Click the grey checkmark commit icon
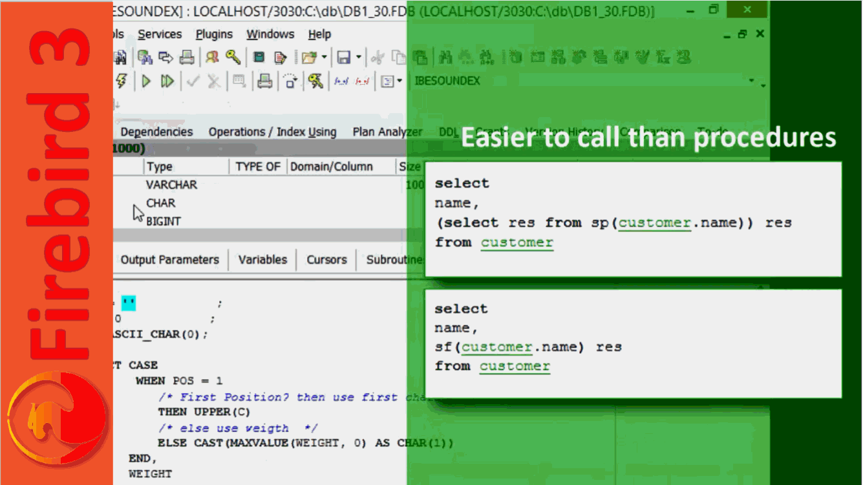Viewport: 863px width, 485px height. [x=193, y=81]
